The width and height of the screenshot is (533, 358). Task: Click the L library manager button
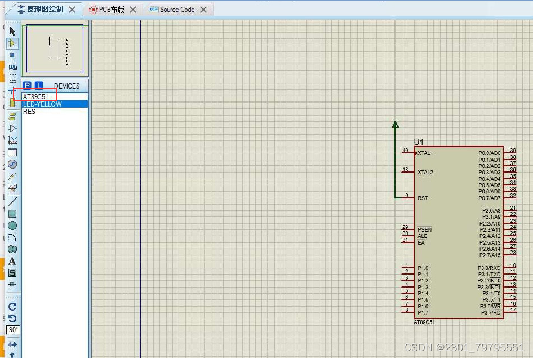(x=39, y=86)
